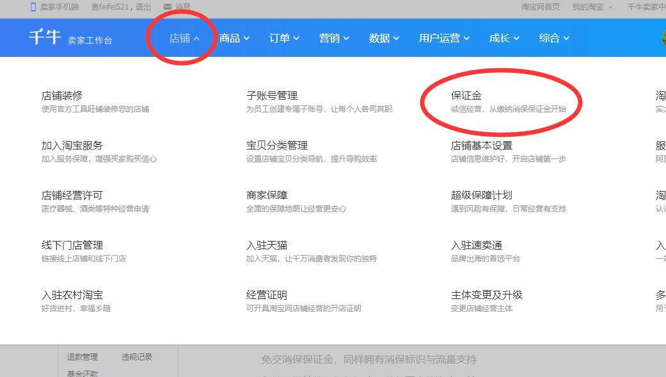This screenshot has width=666, height=377.
Task: Click the 卖家手机端 mobile phone icon
Action: click(x=32, y=7)
